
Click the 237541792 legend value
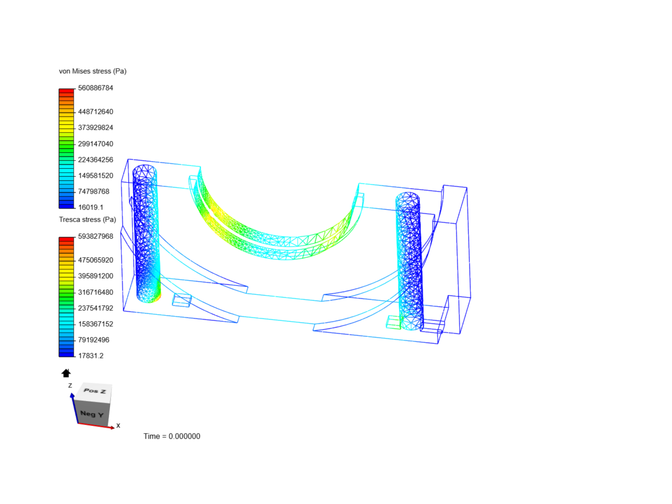click(x=96, y=308)
